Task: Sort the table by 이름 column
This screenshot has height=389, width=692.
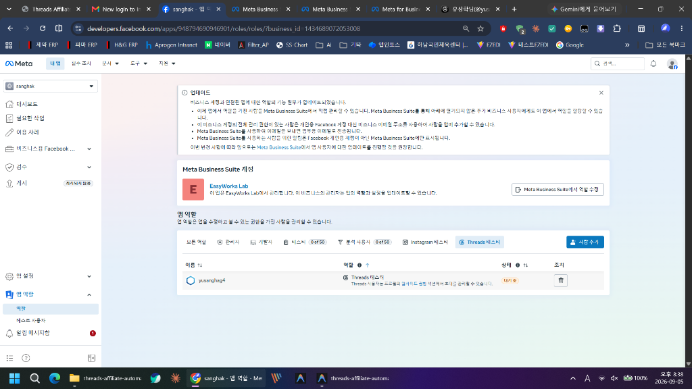Action: 200,265
